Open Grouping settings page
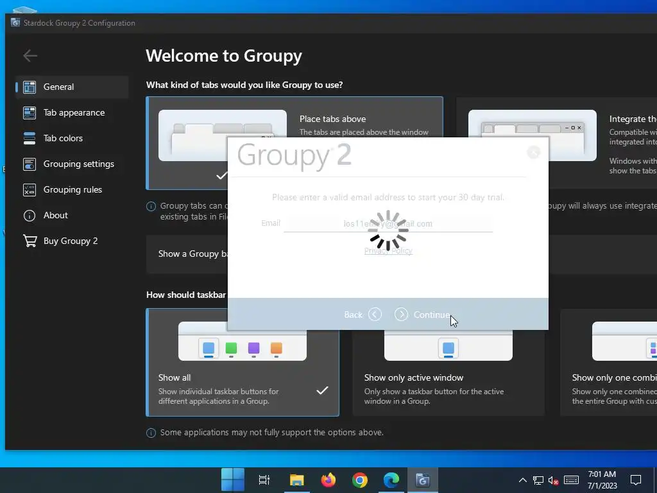 point(72,164)
